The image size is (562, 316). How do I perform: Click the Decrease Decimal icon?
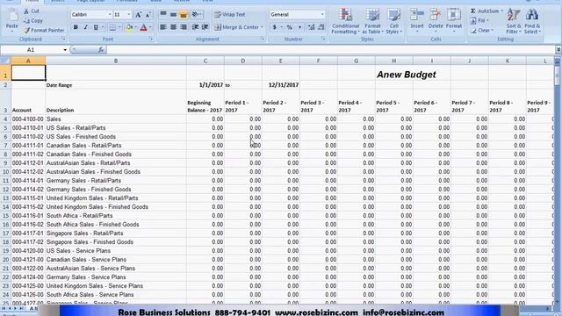(x=321, y=27)
